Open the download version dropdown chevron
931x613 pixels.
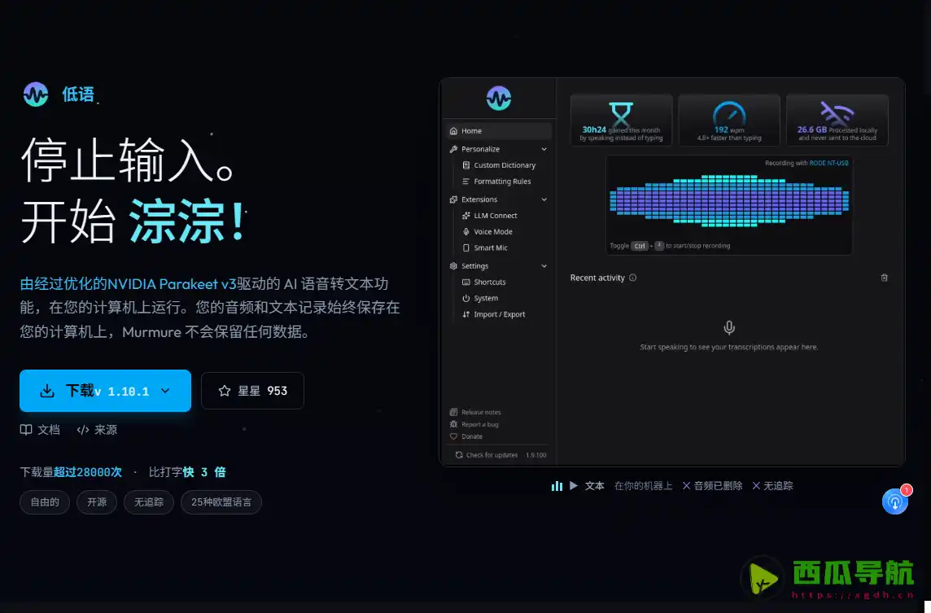[165, 391]
